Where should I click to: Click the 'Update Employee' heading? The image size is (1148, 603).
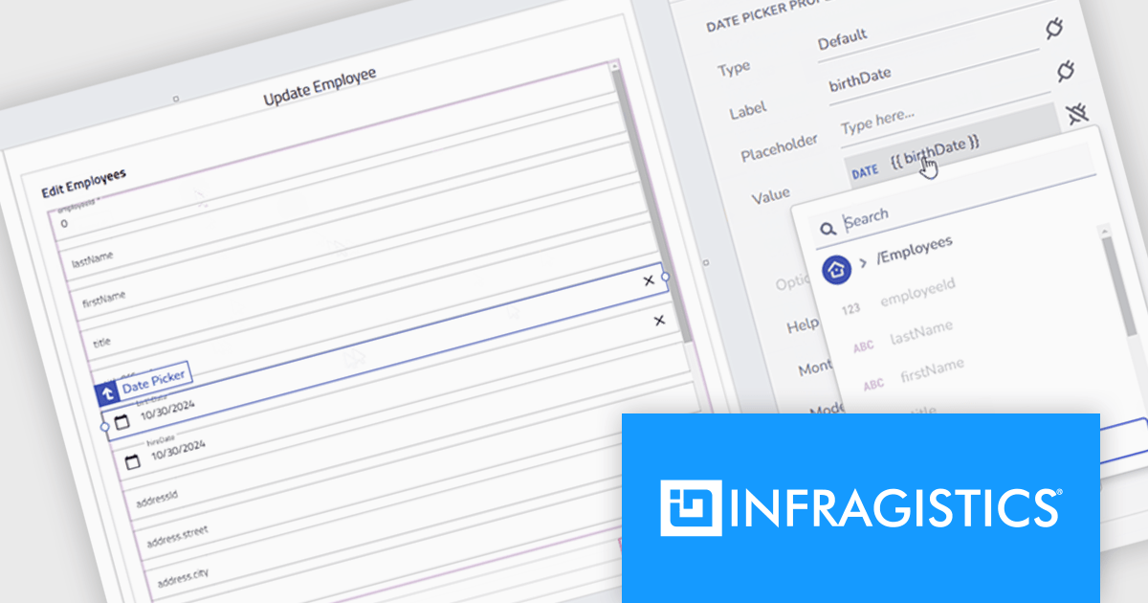(x=320, y=86)
